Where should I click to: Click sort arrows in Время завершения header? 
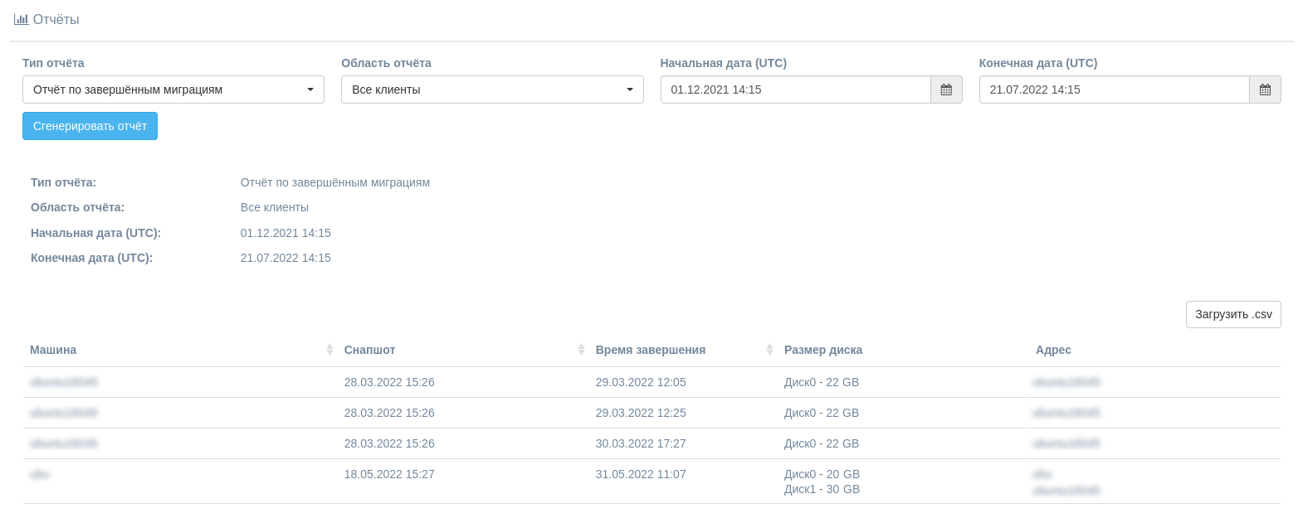click(769, 350)
